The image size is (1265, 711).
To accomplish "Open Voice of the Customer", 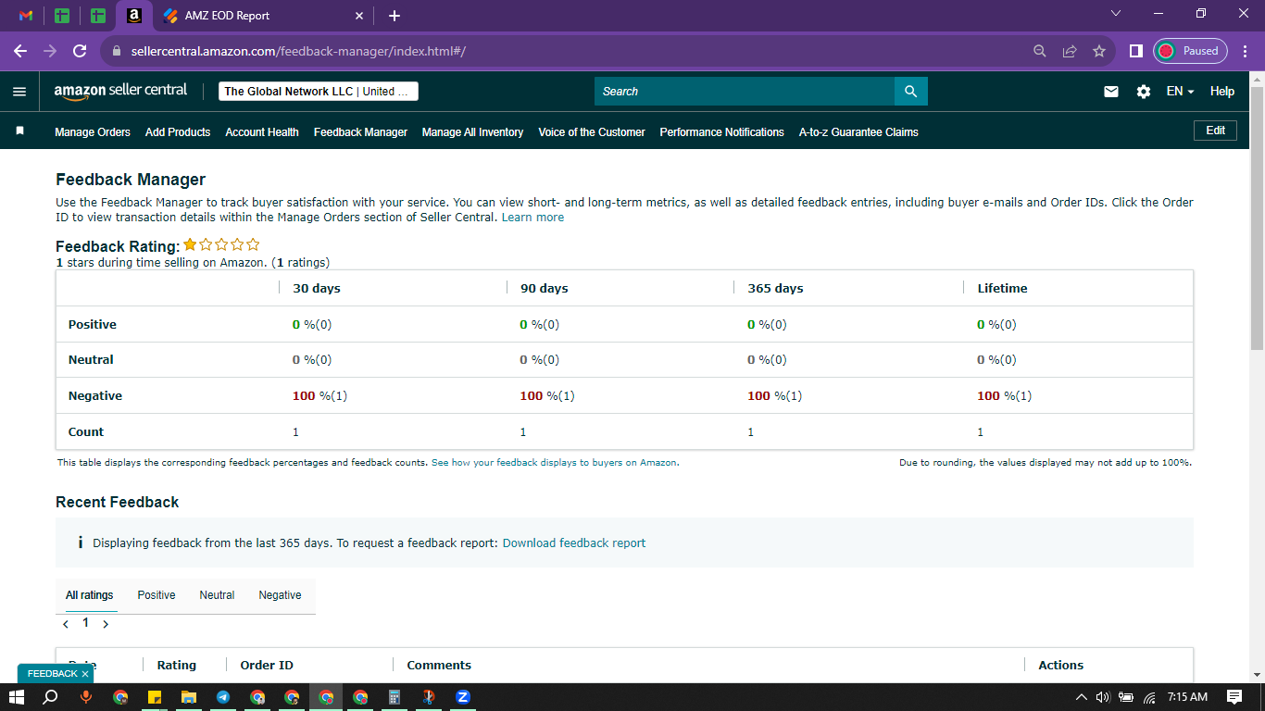I will [592, 132].
